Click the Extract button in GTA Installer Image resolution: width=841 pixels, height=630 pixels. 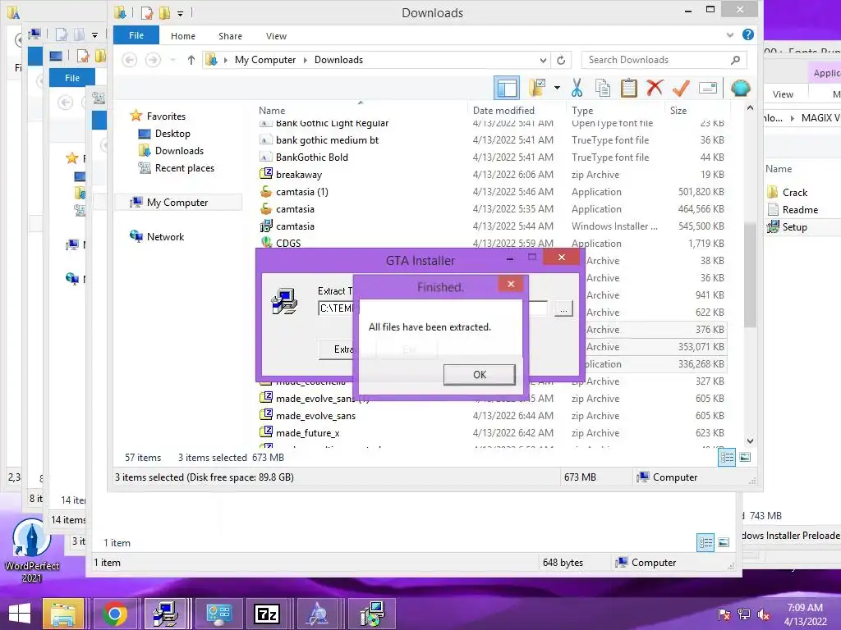337,349
